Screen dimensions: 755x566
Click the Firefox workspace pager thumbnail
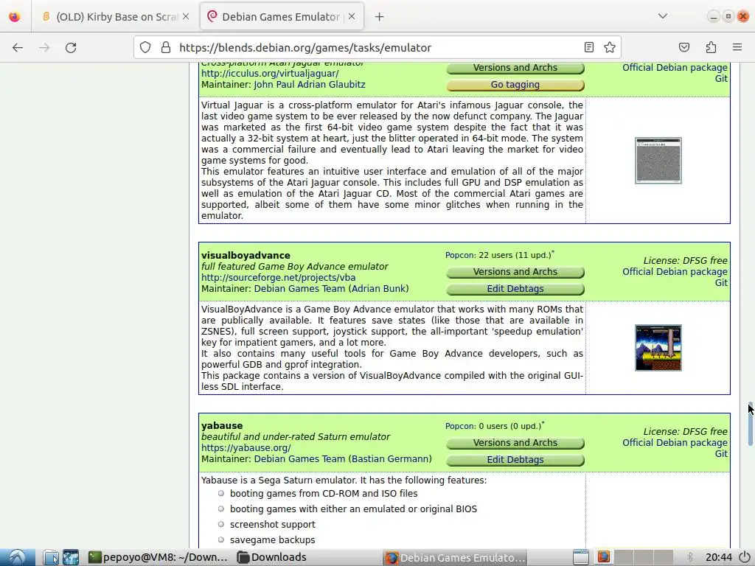604,557
